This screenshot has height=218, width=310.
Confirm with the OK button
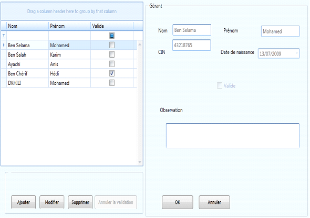tap(178, 202)
